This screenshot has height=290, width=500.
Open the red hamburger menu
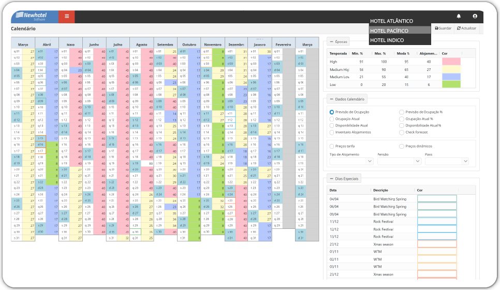click(67, 16)
